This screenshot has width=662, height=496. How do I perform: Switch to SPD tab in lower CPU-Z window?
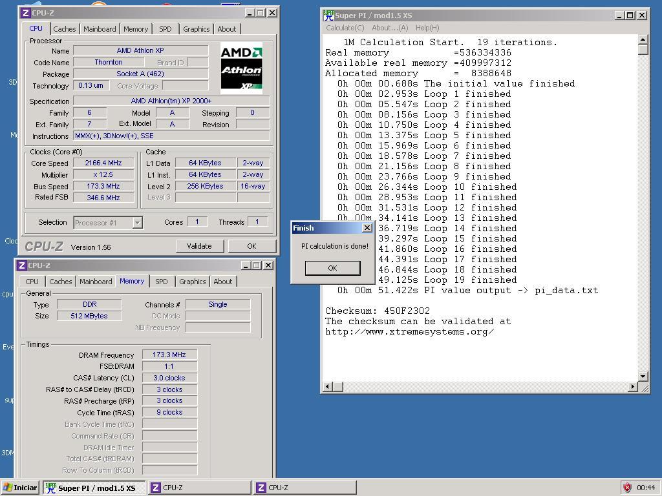coord(161,282)
